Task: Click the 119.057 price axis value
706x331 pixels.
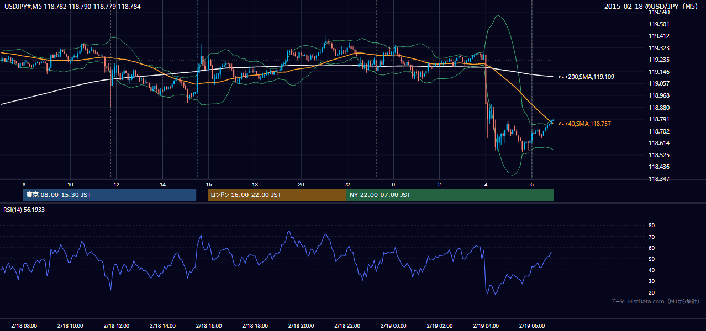Action: (x=660, y=84)
